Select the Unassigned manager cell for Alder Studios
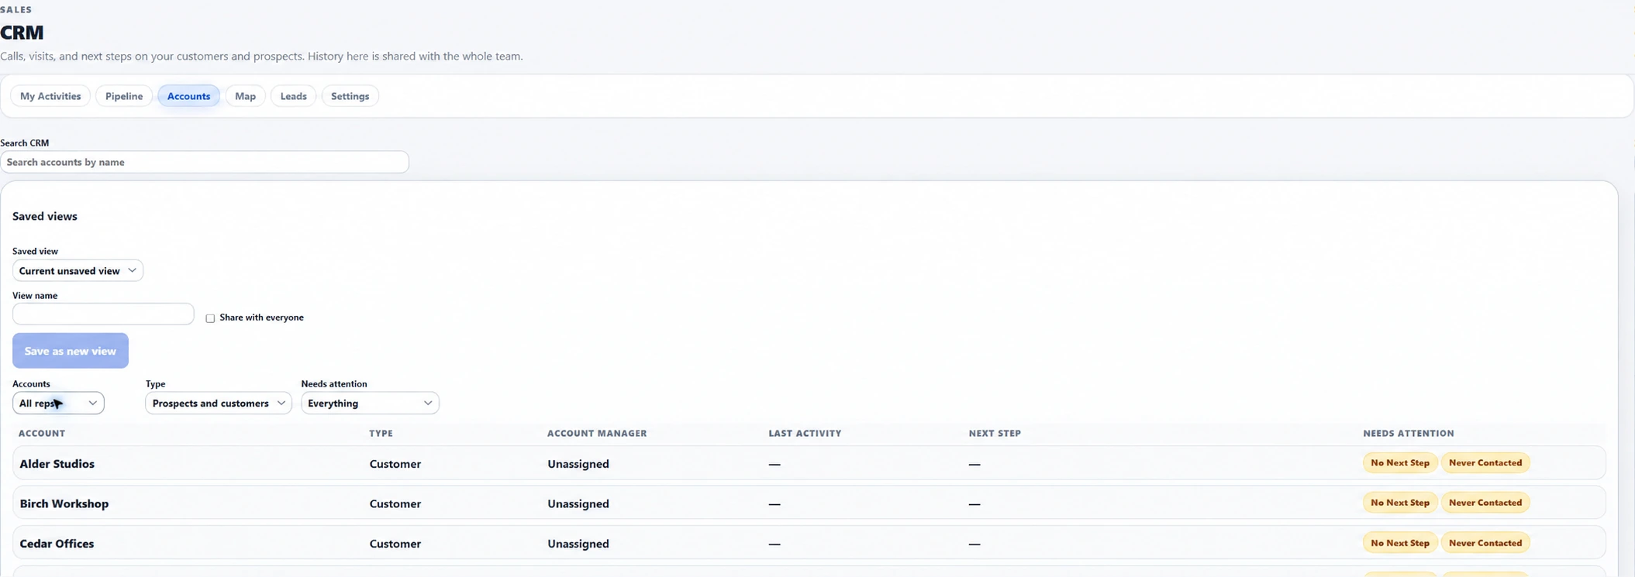The image size is (1635, 577). 578,464
